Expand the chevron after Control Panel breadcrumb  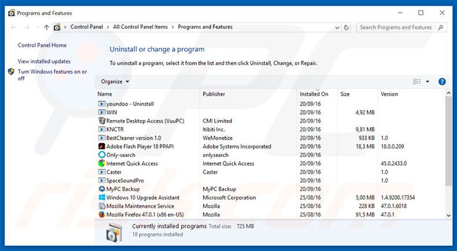coord(108,27)
